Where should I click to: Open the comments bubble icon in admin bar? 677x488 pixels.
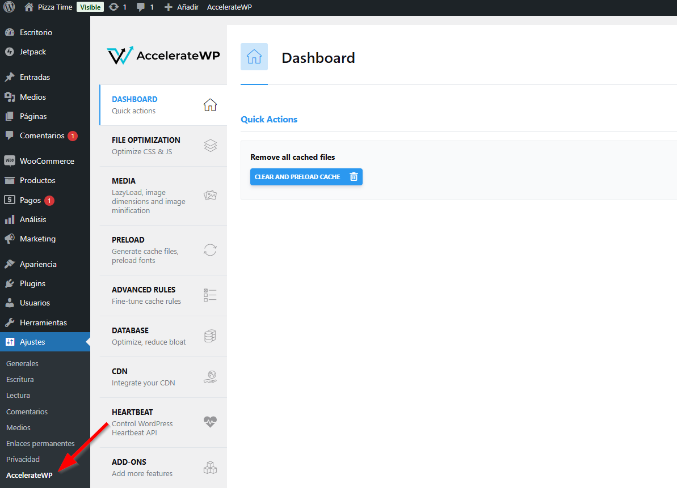click(x=141, y=7)
